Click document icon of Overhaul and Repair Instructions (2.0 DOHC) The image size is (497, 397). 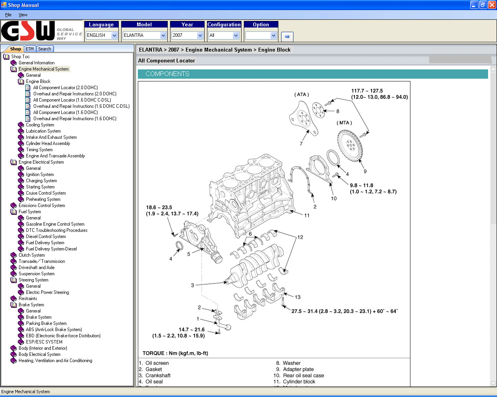[x=28, y=94]
